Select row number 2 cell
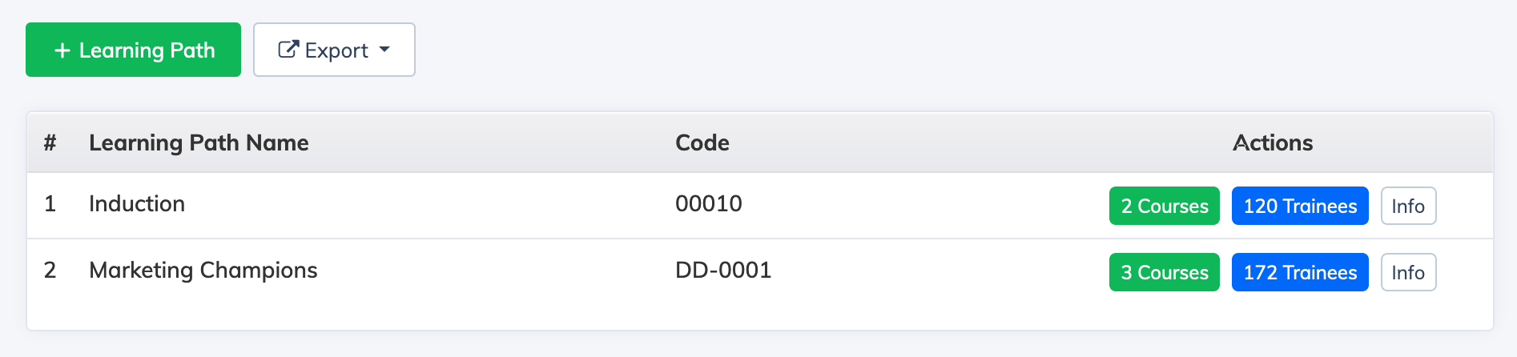1517x357 pixels. point(50,271)
